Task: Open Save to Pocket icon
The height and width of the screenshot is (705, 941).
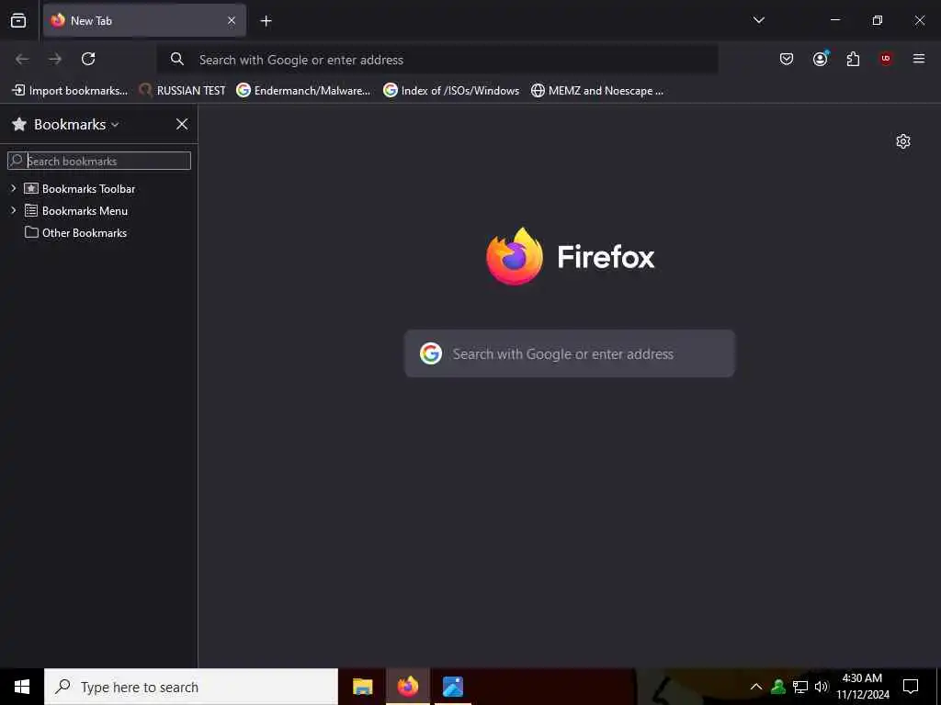Action: [x=787, y=59]
